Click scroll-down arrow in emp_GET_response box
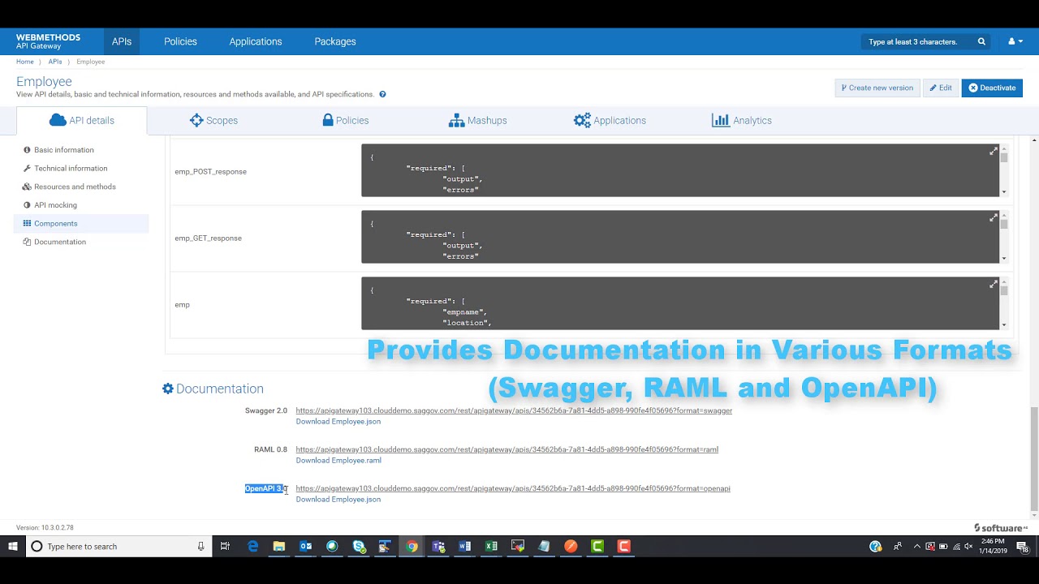 tap(1004, 259)
